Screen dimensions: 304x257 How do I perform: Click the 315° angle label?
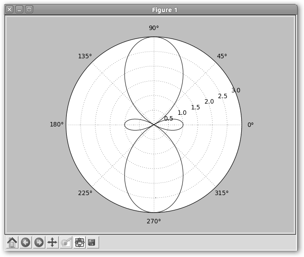221,193
